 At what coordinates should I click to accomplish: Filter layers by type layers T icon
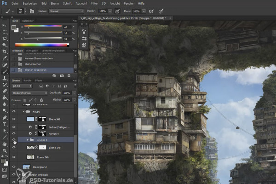click(x=53, y=86)
